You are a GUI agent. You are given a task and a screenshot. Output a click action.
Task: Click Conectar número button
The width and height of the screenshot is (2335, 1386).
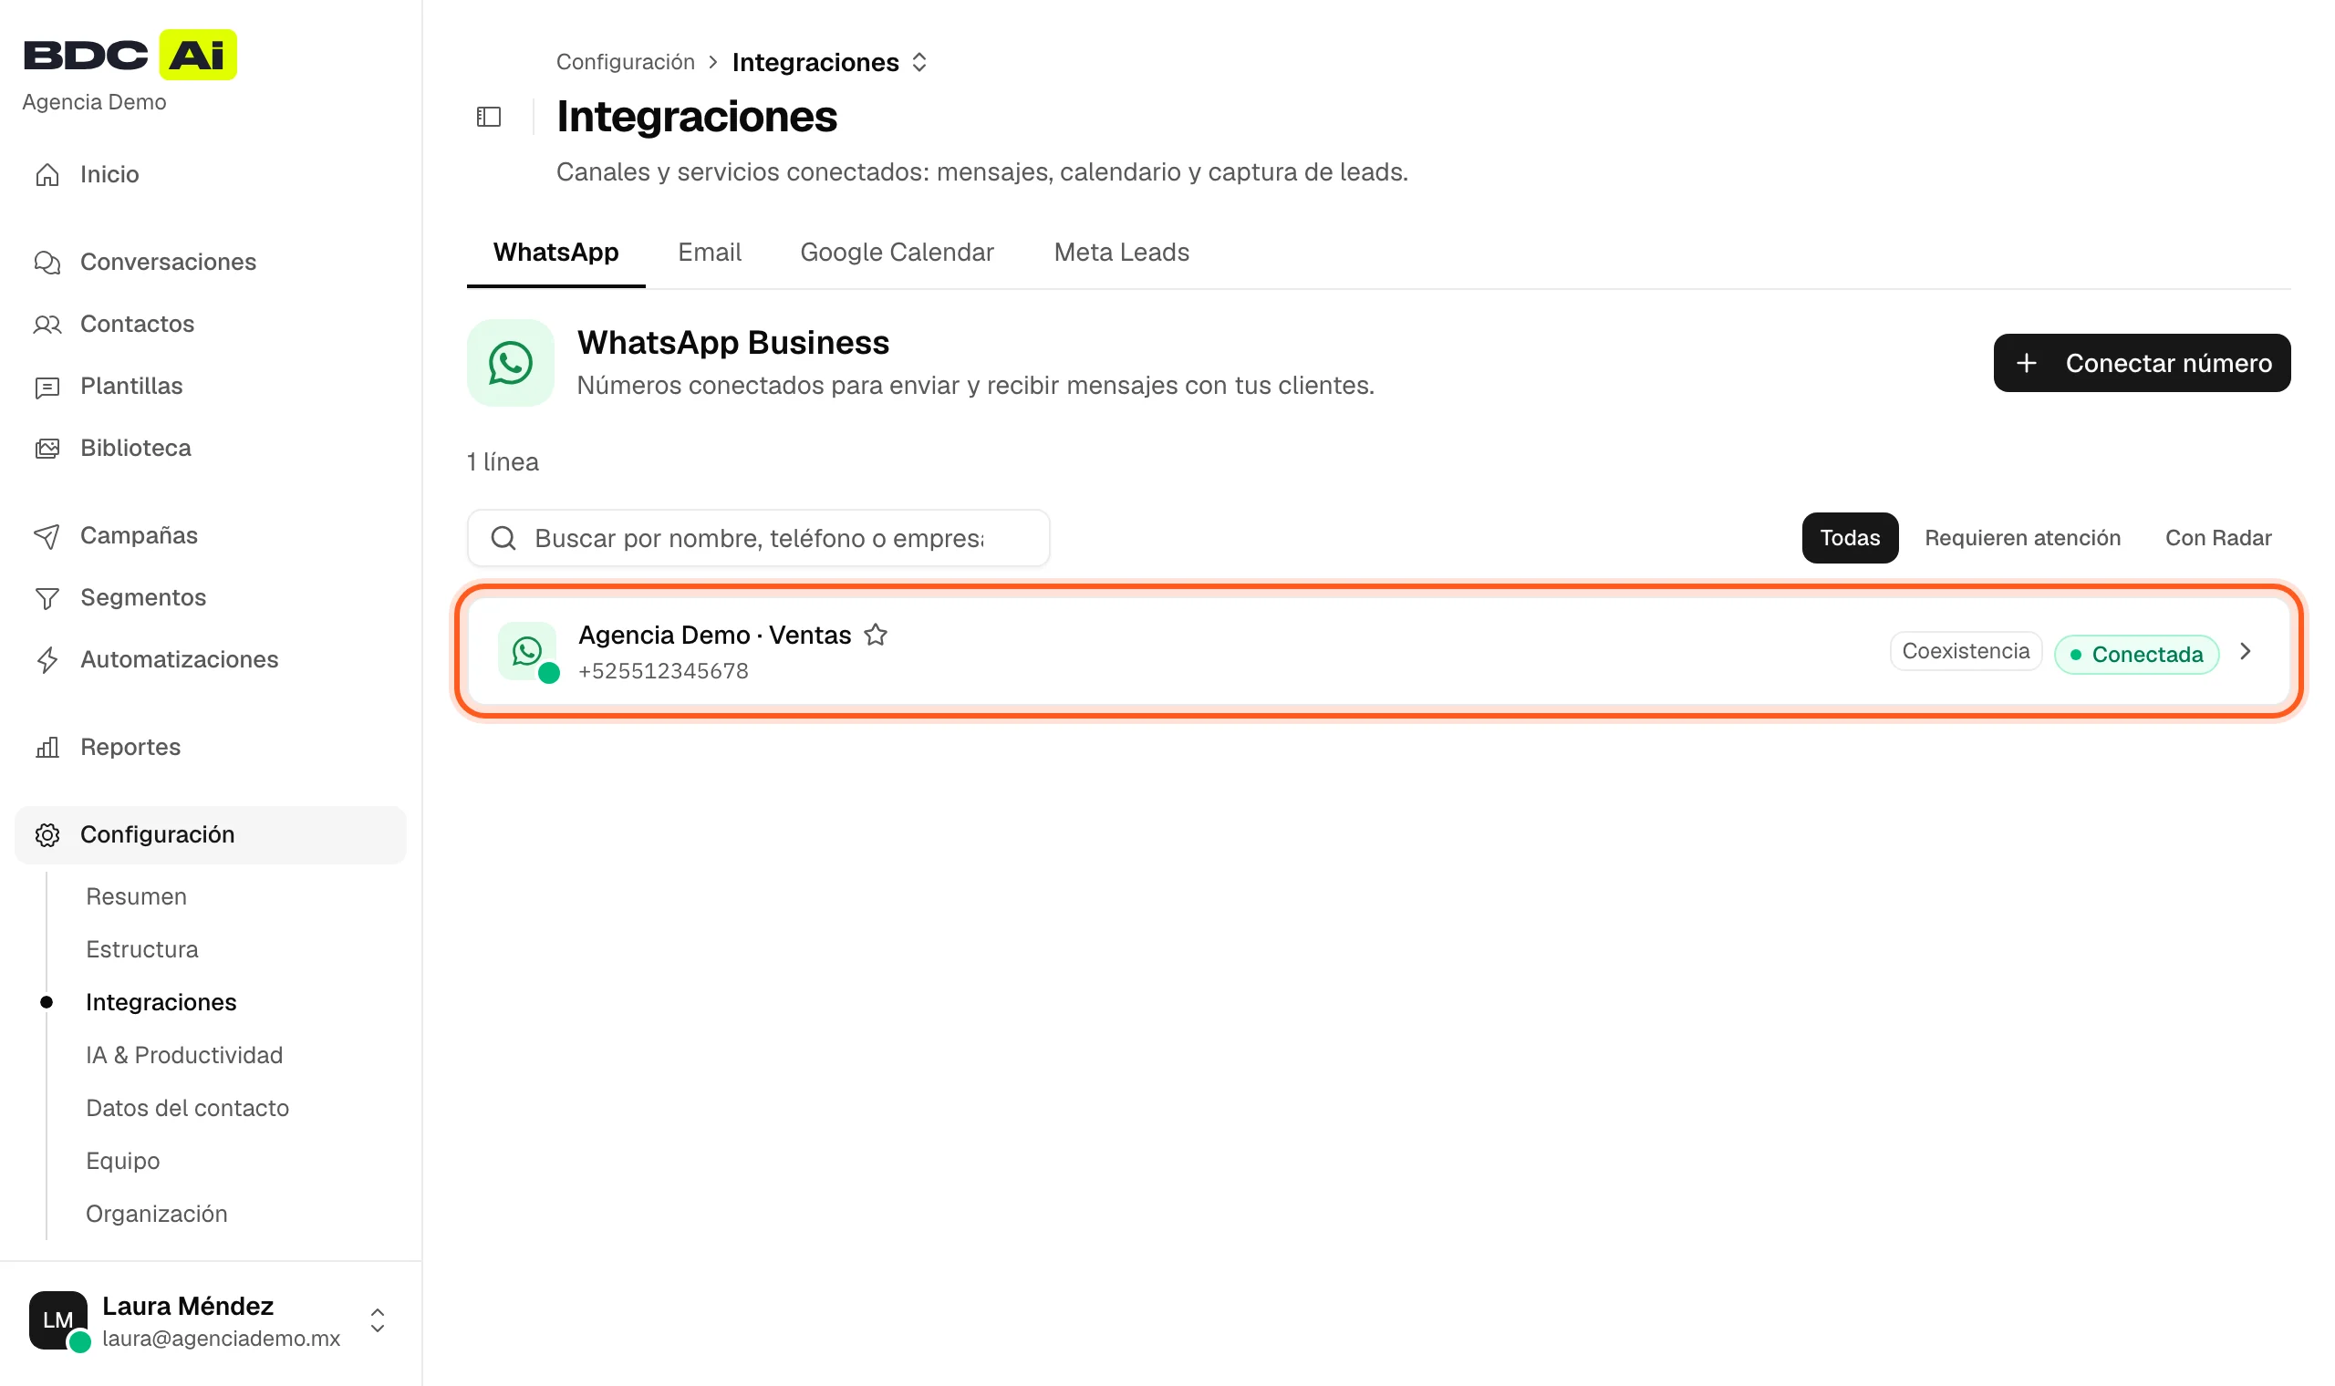coord(2143,363)
